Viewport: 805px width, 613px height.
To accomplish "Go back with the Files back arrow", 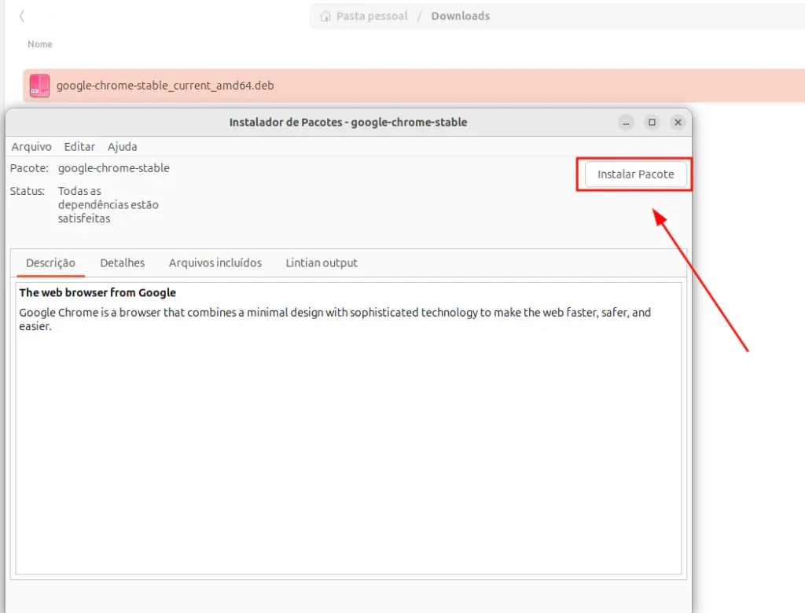I will tap(21, 16).
